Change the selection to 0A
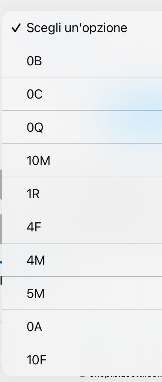162x382 pixels. (x=82, y=326)
